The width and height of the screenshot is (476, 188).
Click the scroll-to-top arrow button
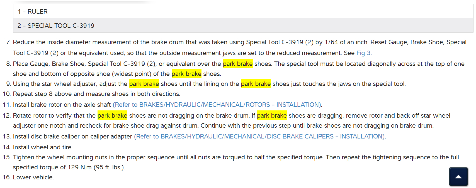tap(458, 177)
